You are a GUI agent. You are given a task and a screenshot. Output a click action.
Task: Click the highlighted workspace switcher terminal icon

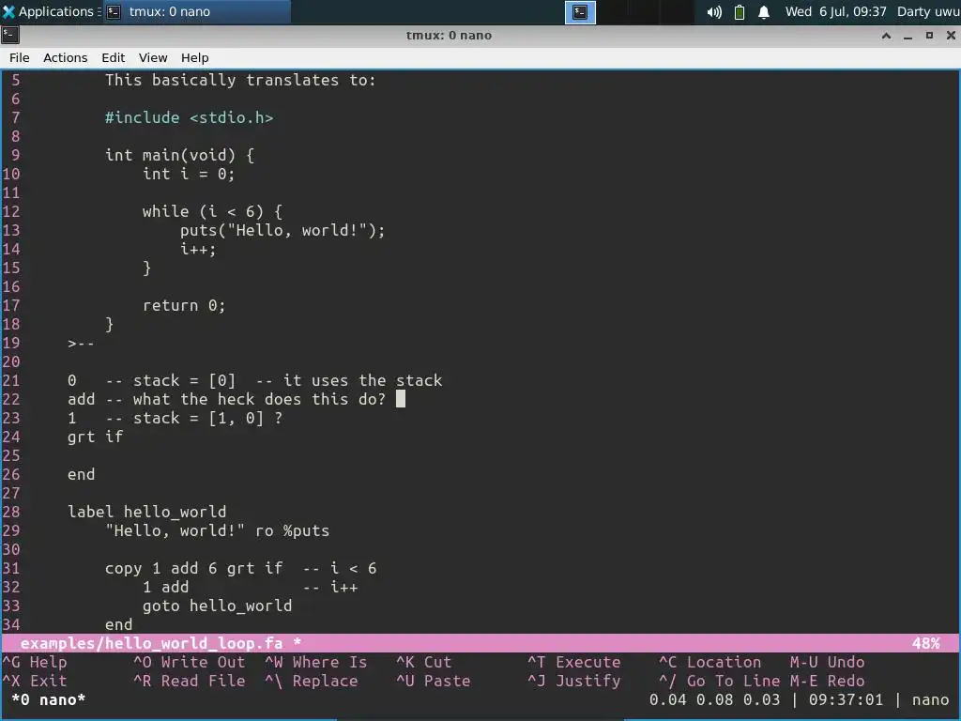pyautogui.click(x=580, y=12)
